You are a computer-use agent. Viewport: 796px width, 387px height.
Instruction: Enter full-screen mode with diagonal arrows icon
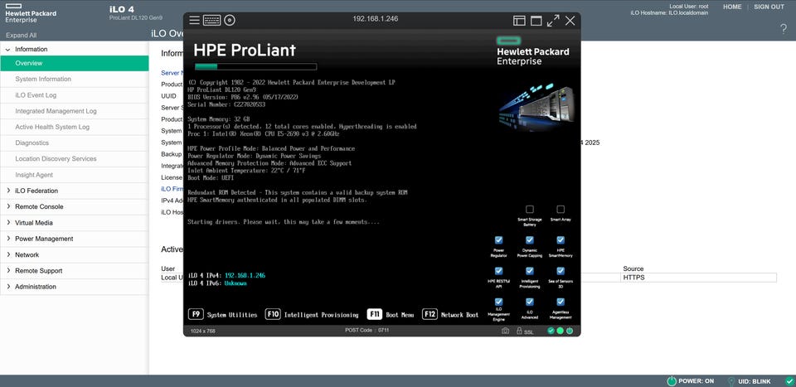point(553,20)
